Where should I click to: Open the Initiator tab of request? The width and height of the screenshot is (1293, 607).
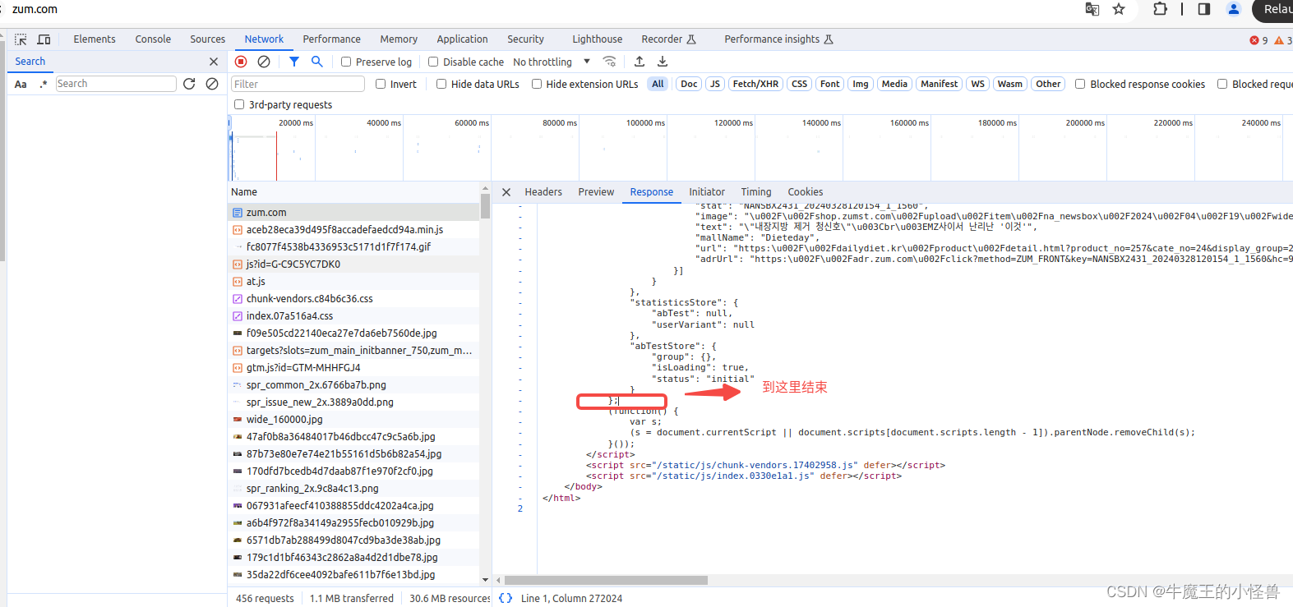pyautogui.click(x=707, y=192)
